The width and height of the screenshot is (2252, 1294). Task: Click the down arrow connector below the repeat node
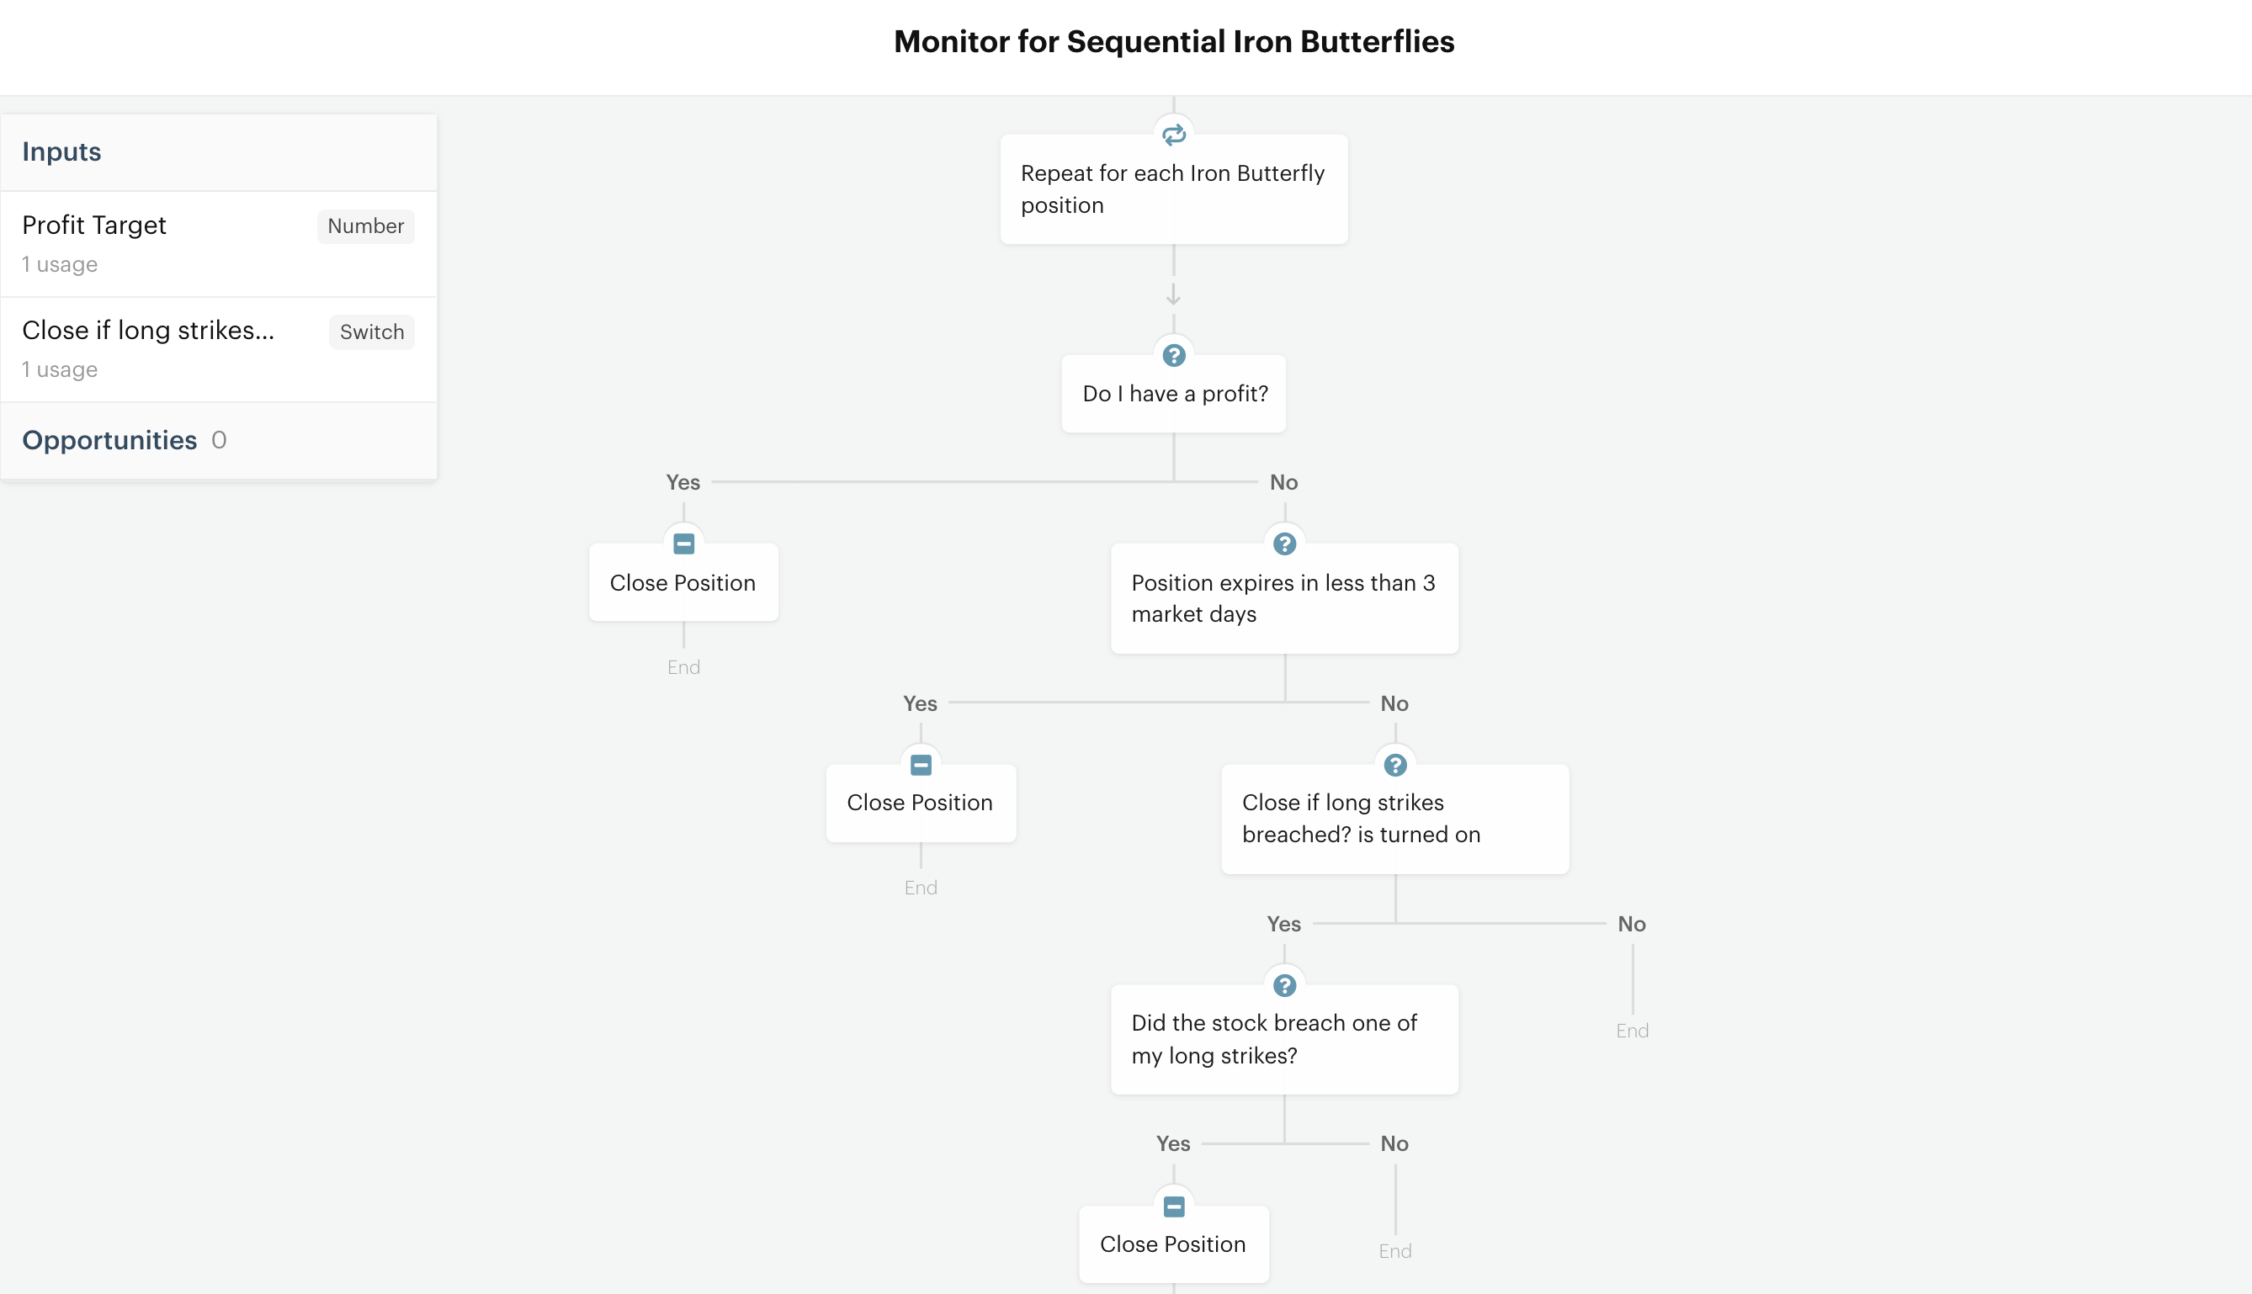pyautogui.click(x=1173, y=294)
